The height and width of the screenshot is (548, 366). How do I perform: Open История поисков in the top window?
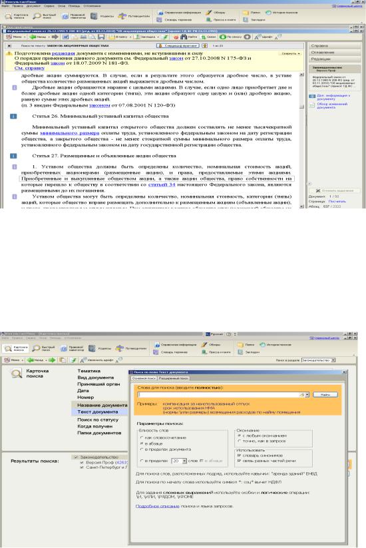[281, 13]
